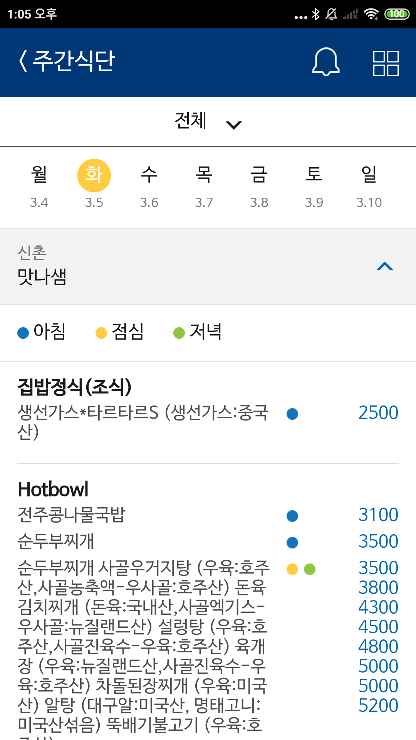Select Wednesday 3.6 tab
This screenshot has width=416, height=740.
point(149,186)
